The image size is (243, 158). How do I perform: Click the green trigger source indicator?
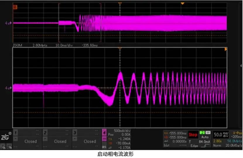(x=202, y=133)
